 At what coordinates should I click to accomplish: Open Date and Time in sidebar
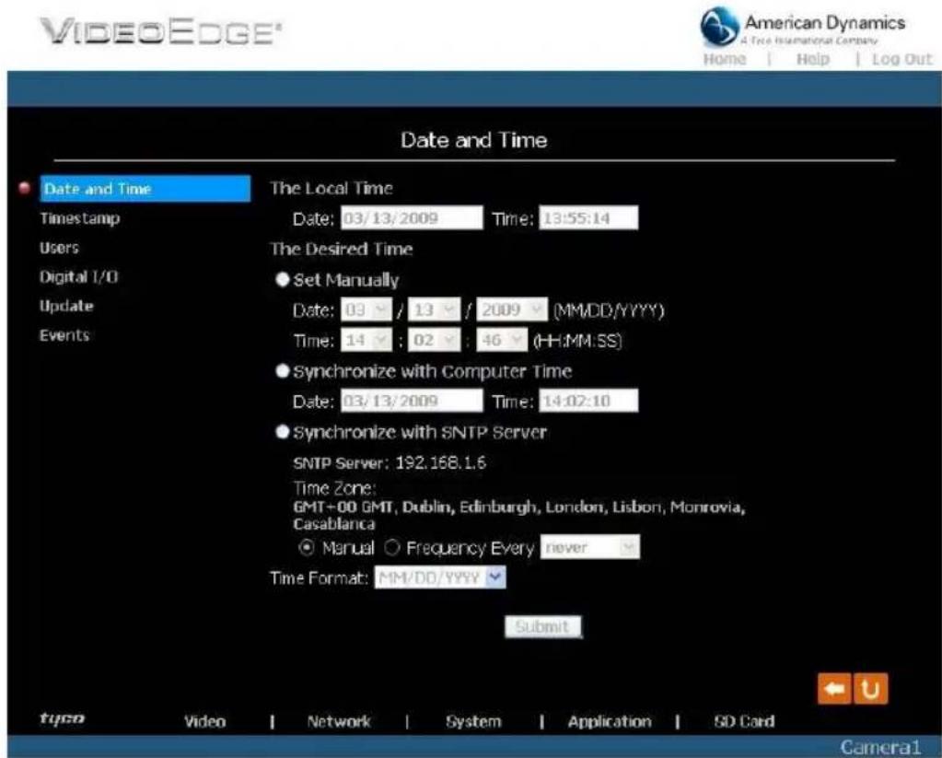[x=145, y=189]
